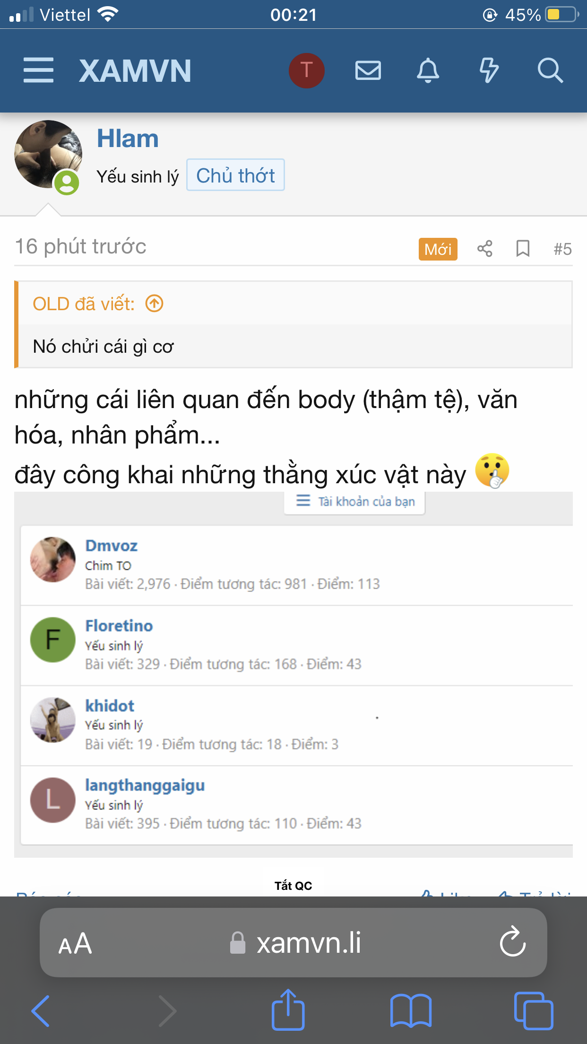Open the hamburger navigation menu
The width and height of the screenshot is (587, 1044).
(38, 70)
